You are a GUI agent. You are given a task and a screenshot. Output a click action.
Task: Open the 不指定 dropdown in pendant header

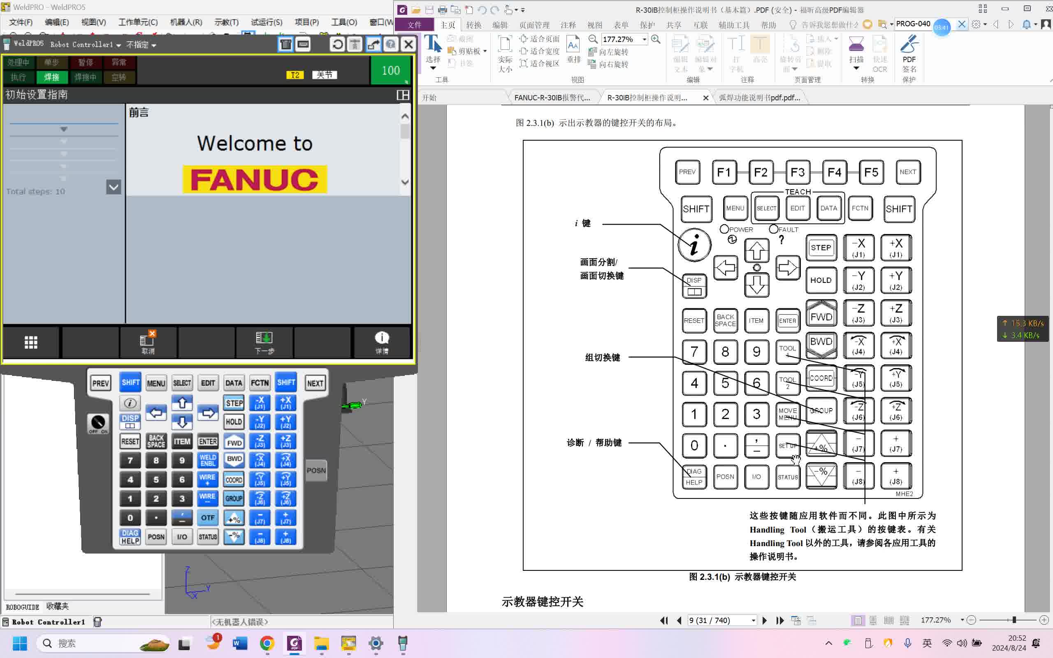141,45
